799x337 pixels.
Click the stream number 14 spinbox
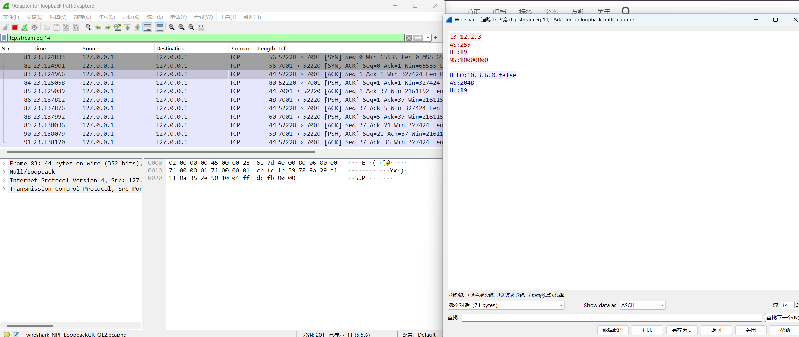789,305
